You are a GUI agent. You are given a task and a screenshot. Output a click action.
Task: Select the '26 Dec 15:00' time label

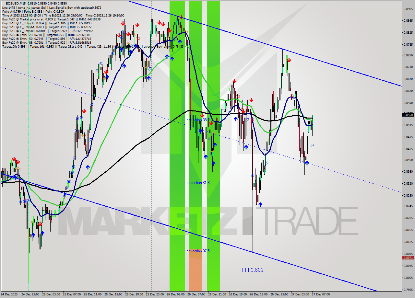click(x=238, y=294)
